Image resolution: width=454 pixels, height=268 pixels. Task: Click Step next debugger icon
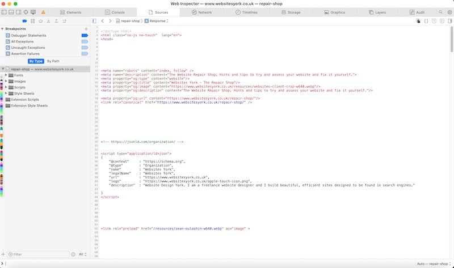pos(64,21)
